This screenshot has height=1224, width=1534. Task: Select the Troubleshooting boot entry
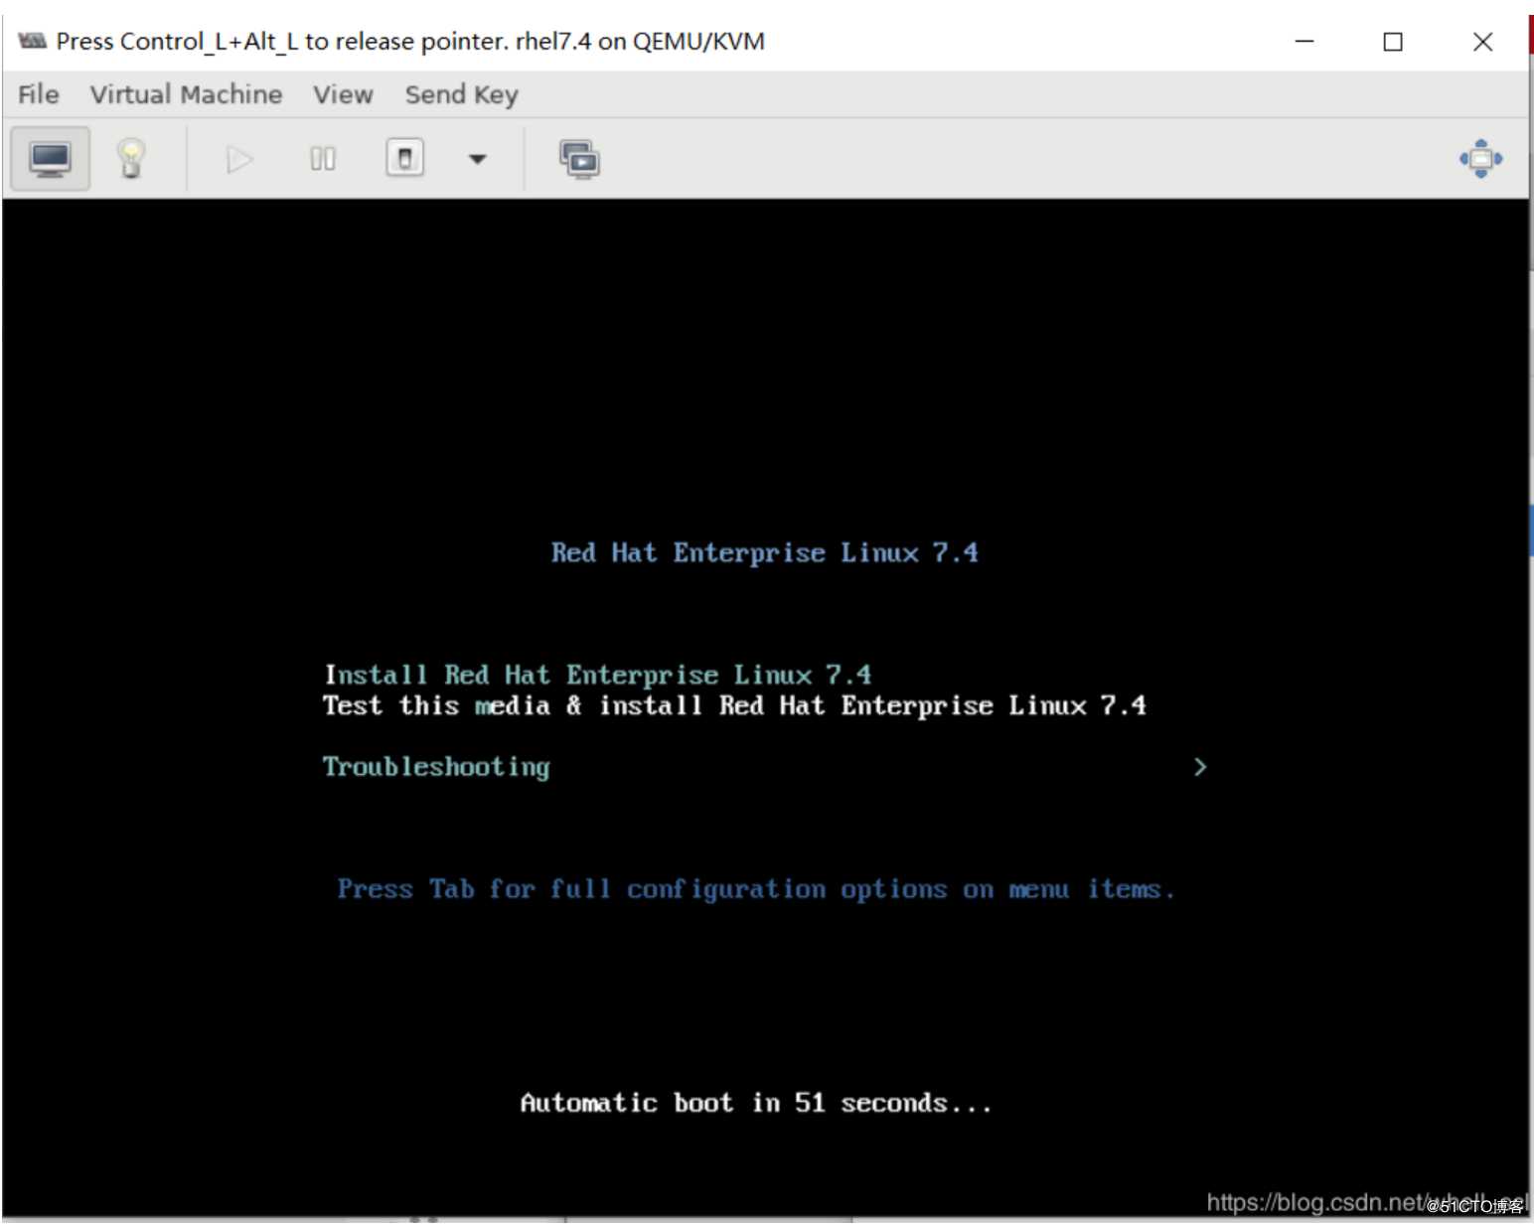(436, 767)
